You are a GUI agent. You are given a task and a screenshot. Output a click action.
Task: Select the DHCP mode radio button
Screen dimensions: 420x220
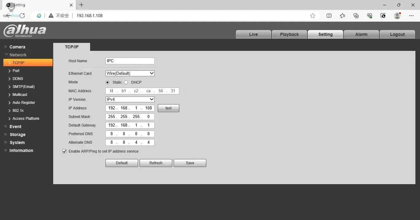coord(126,82)
